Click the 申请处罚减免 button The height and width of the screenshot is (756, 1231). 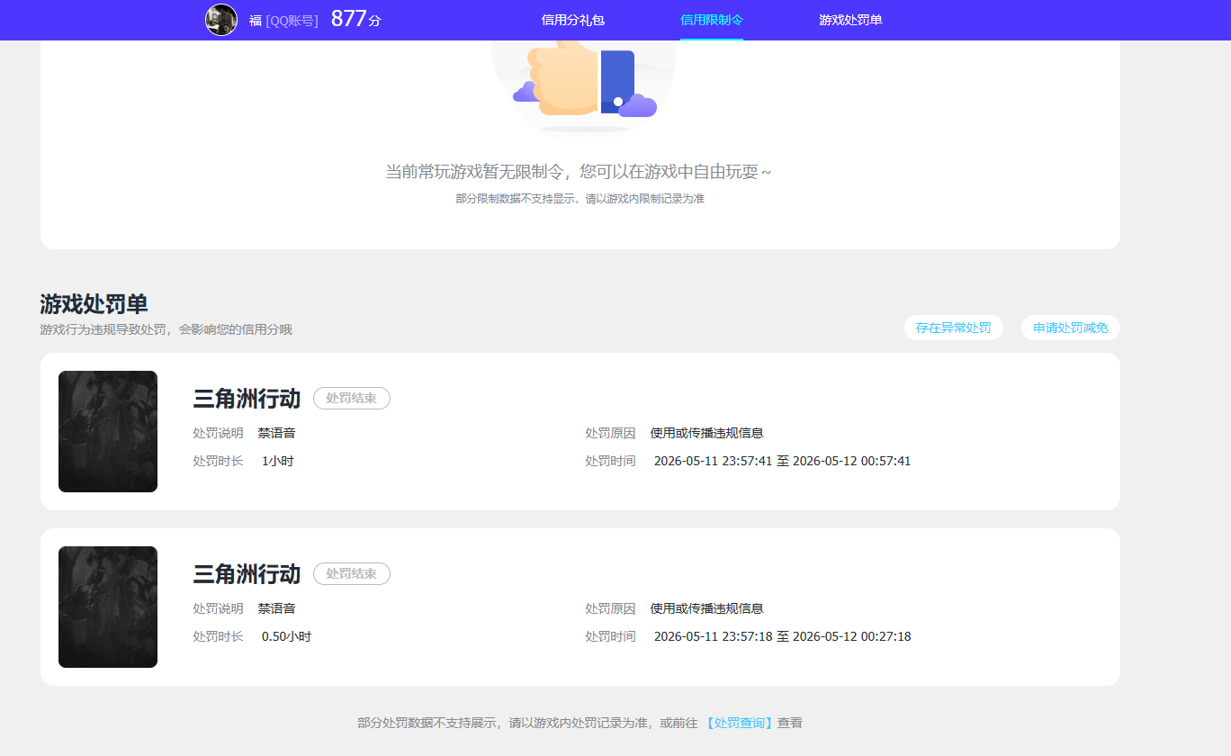click(x=1071, y=328)
